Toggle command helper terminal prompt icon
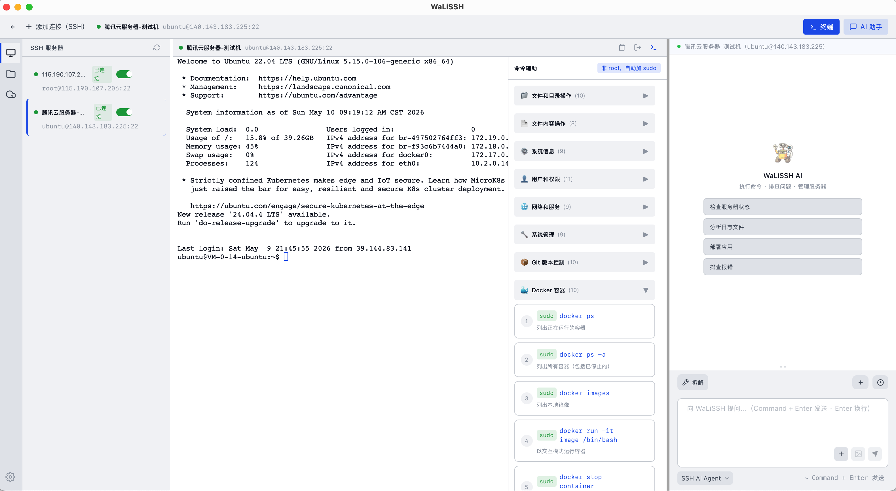 tap(653, 48)
